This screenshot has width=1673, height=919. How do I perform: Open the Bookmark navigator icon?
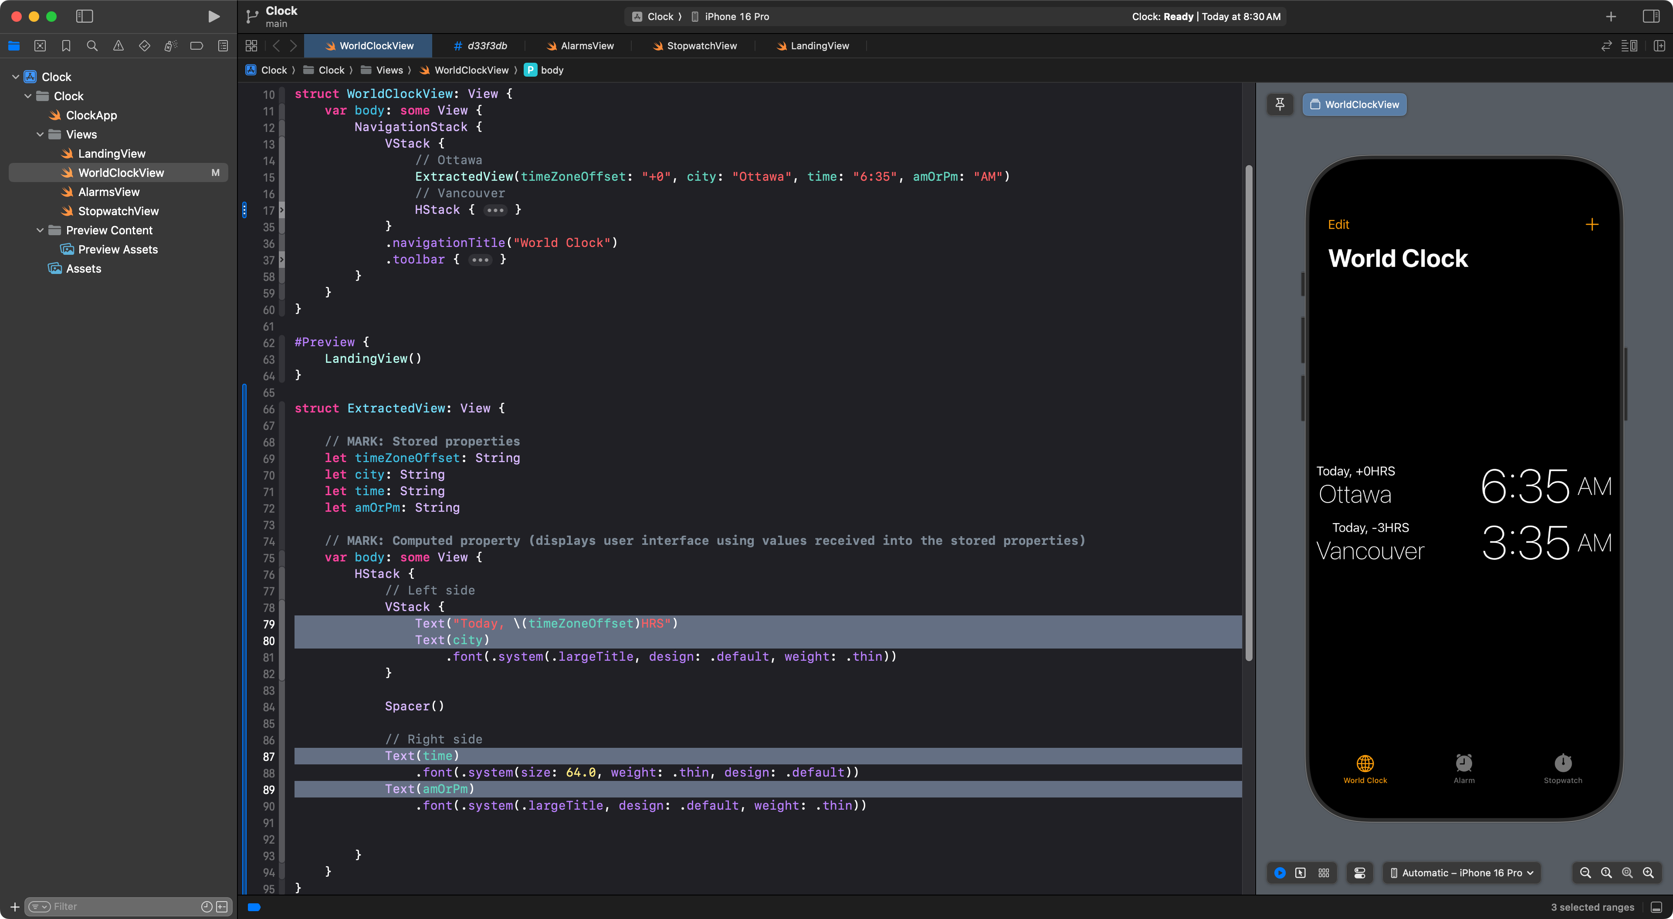coord(66,45)
